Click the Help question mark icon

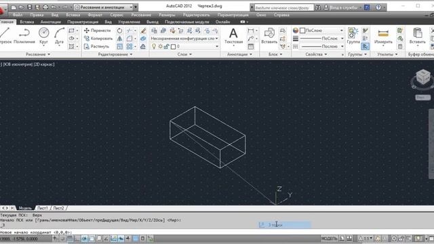[378, 7]
